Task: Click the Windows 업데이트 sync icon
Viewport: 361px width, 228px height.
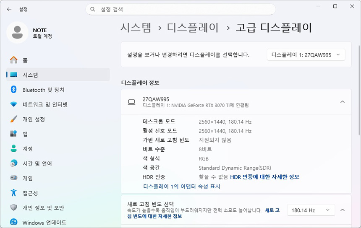Action: coord(14,222)
